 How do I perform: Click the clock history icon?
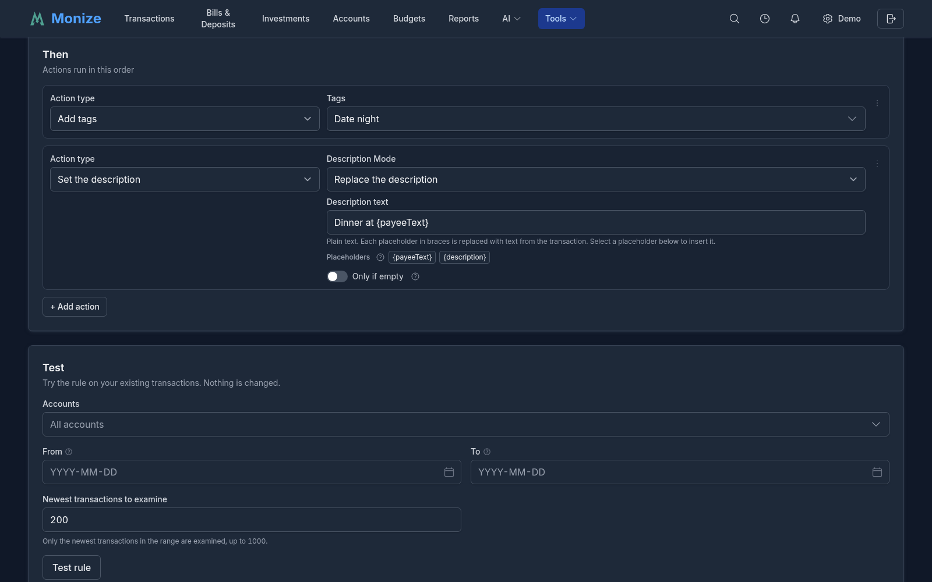(765, 19)
